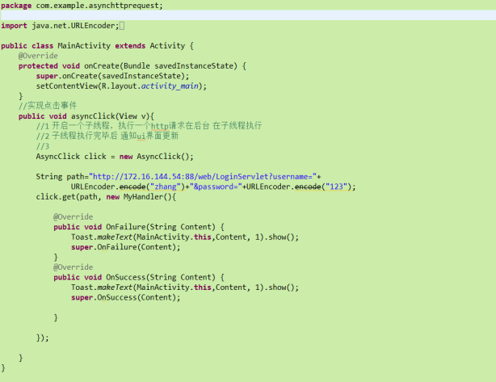The height and width of the screenshot is (382, 496).
Task: Click the super.OnSuccess(Content) statement
Action: pos(125,297)
